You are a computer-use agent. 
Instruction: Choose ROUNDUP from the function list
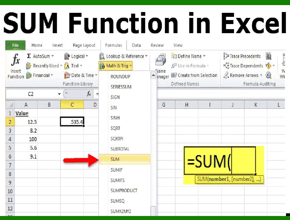coord(125,76)
